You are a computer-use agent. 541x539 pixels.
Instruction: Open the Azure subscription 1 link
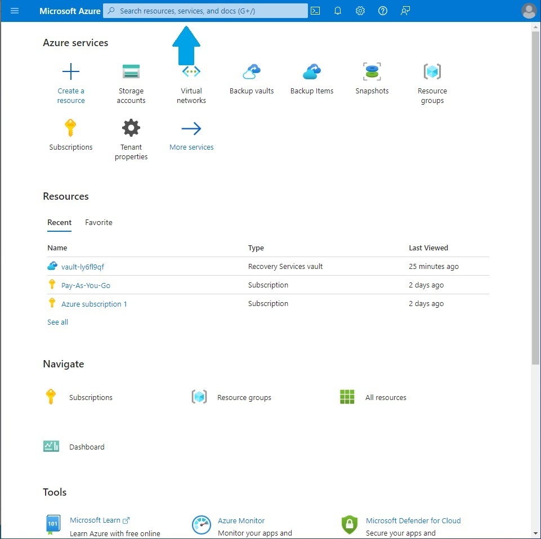[x=94, y=304]
